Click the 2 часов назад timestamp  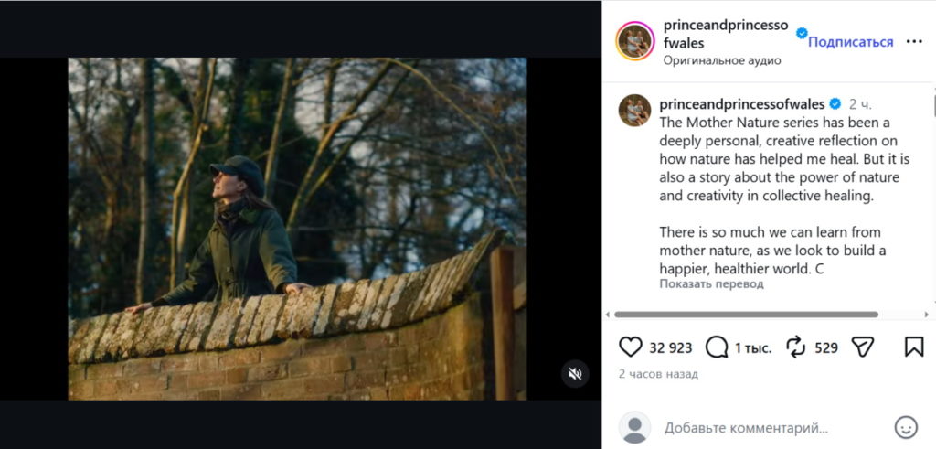coord(658,374)
